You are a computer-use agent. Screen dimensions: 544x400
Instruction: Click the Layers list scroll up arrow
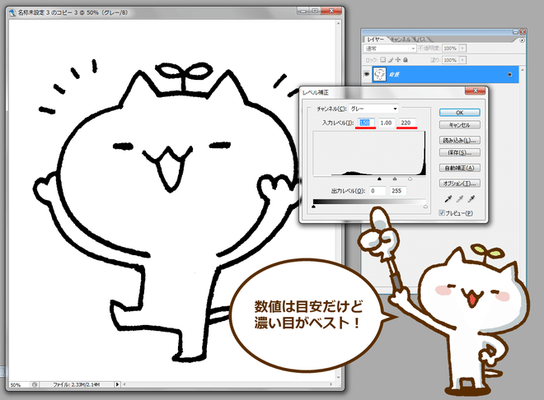click(x=523, y=70)
